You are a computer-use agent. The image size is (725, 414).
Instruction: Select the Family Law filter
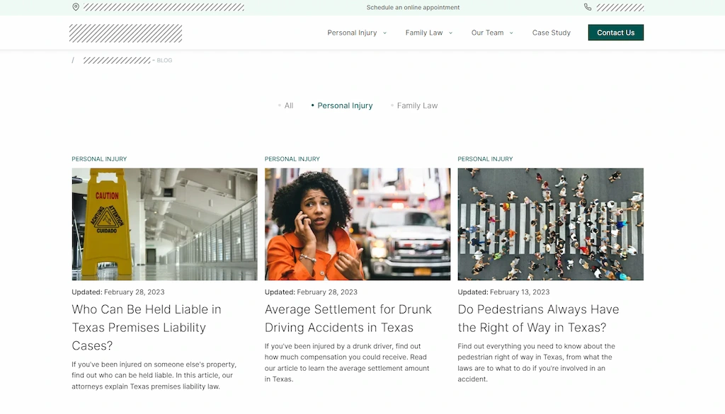pyautogui.click(x=417, y=105)
